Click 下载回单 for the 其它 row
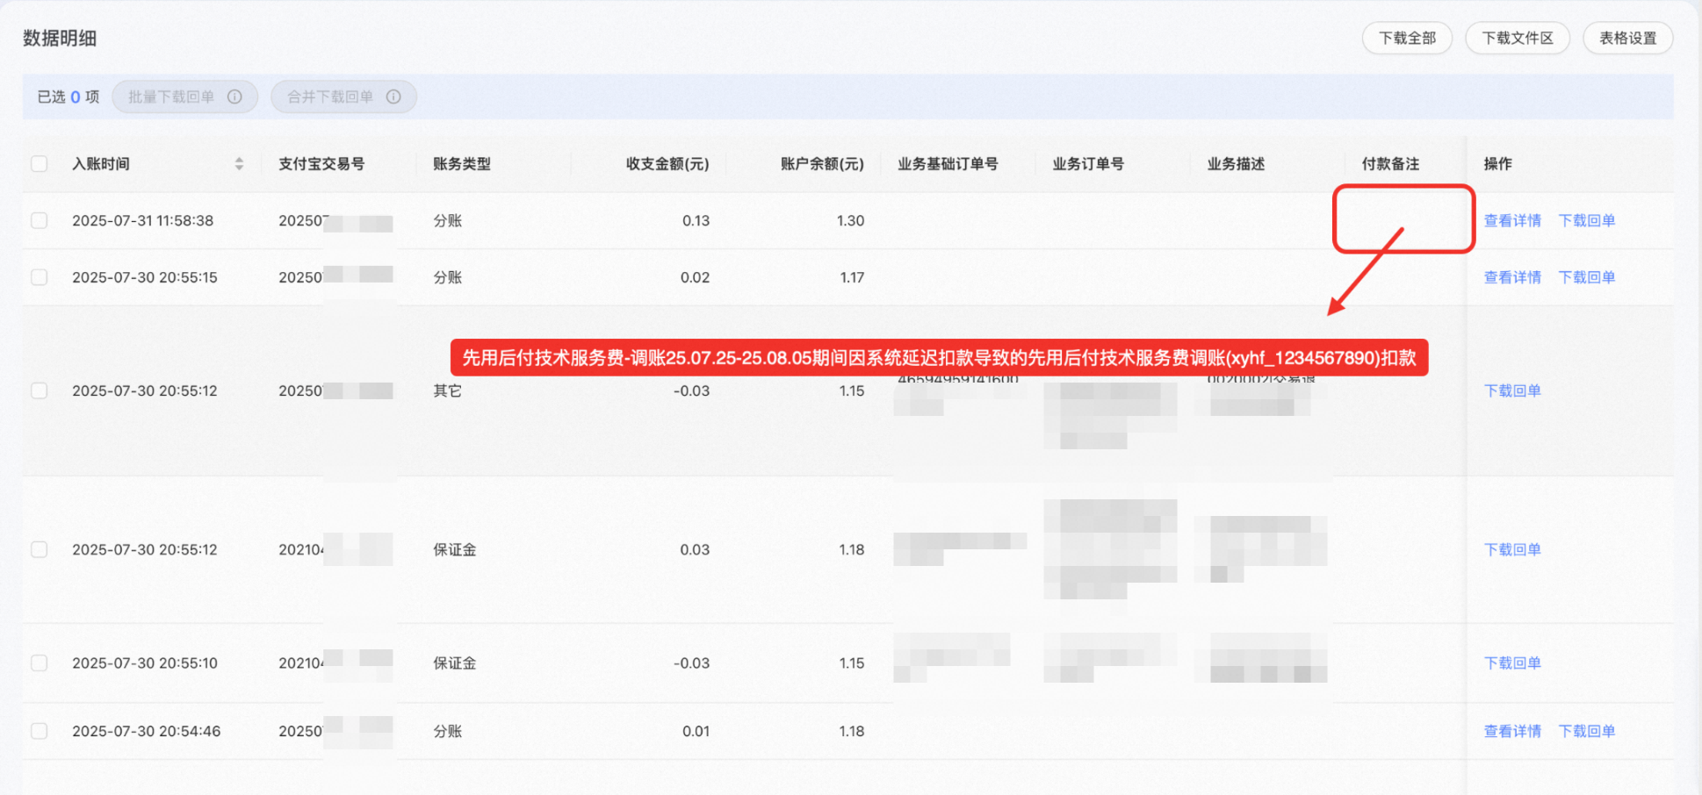The width and height of the screenshot is (1702, 795). [x=1512, y=390]
